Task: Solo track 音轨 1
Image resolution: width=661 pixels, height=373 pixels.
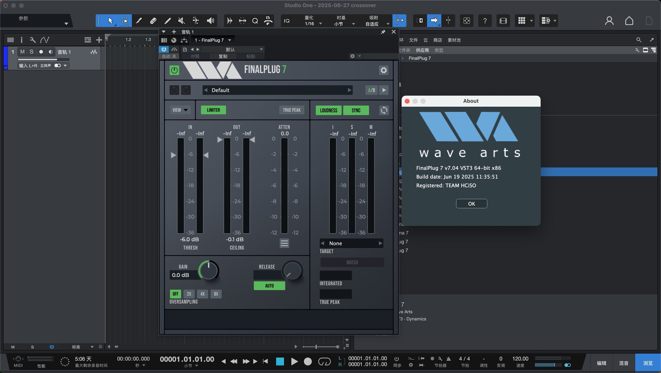Action: coord(31,52)
